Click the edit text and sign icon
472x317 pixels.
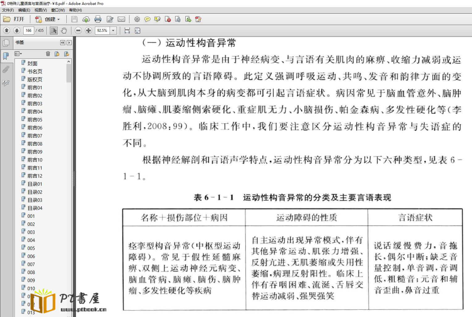coord(110,19)
